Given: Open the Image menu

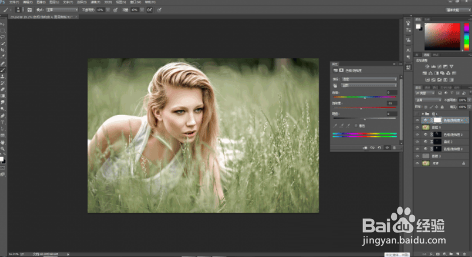Looking at the screenshot, I should click(x=41, y=2).
